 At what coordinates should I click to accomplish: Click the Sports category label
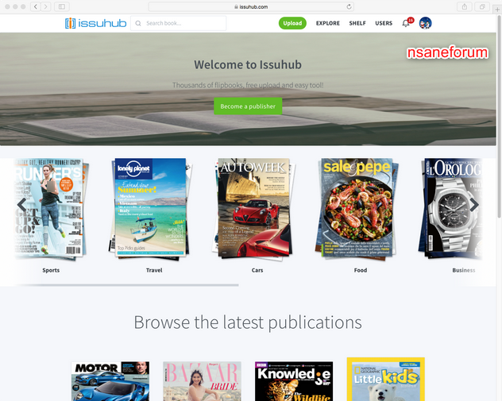click(51, 270)
